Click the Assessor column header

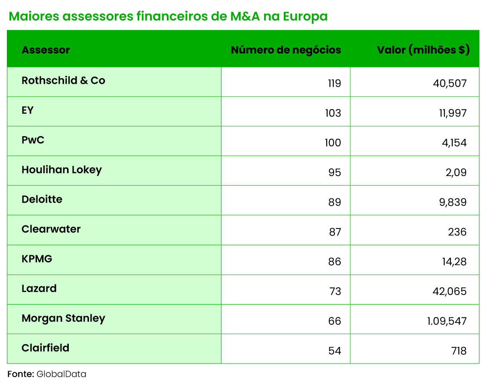(x=46, y=50)
